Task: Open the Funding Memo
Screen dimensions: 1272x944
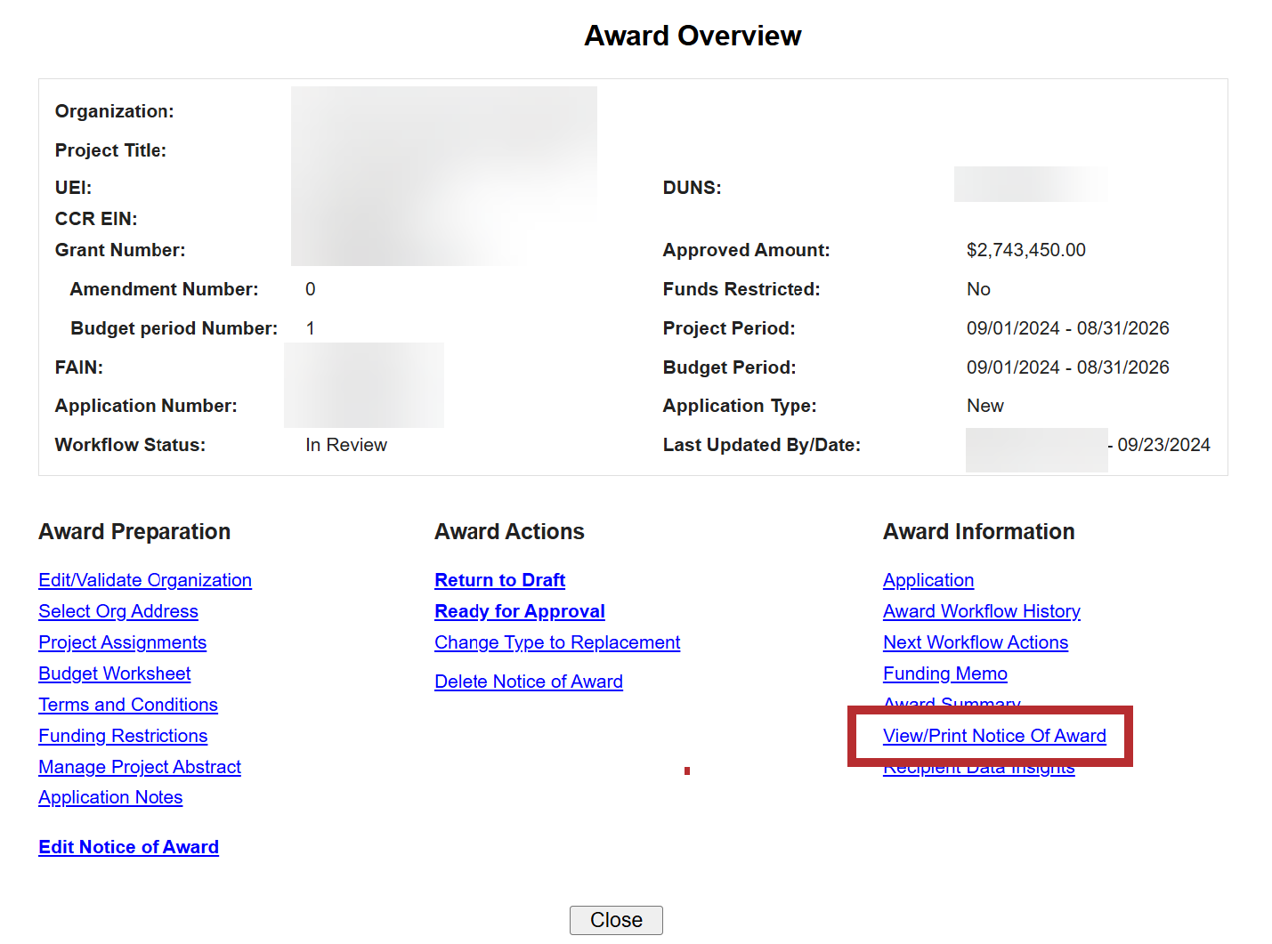Action: pyautogui.click(x=945, y=674)
